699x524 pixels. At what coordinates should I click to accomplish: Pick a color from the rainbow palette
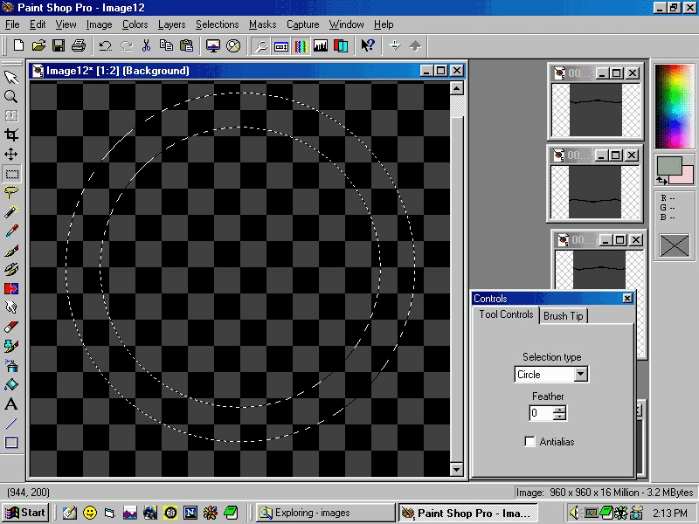(x=674, y=105)
